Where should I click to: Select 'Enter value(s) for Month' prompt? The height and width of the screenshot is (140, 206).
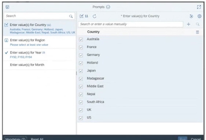point(39,65)
